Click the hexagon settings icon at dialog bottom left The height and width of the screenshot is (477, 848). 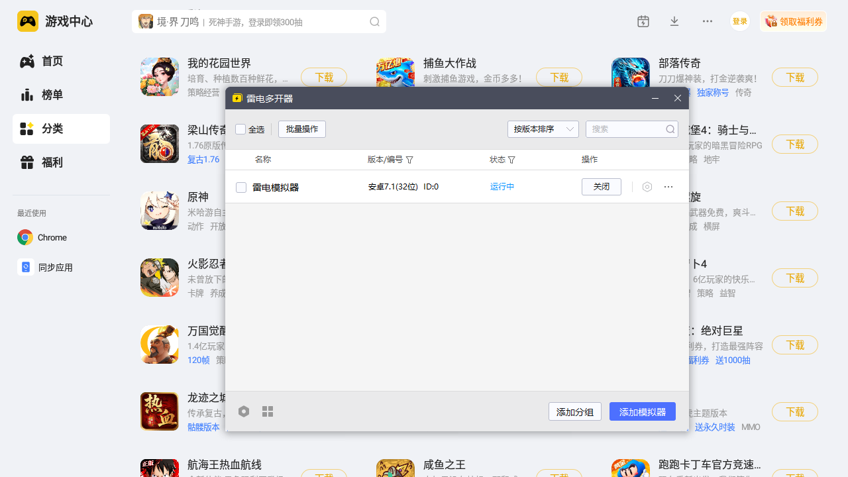[244, 411]
